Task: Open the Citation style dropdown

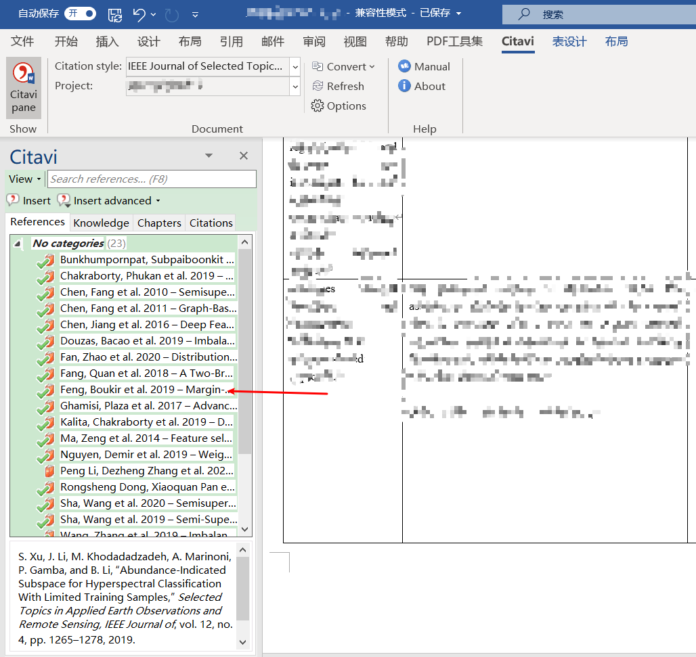Action: [x=294, y=66]
